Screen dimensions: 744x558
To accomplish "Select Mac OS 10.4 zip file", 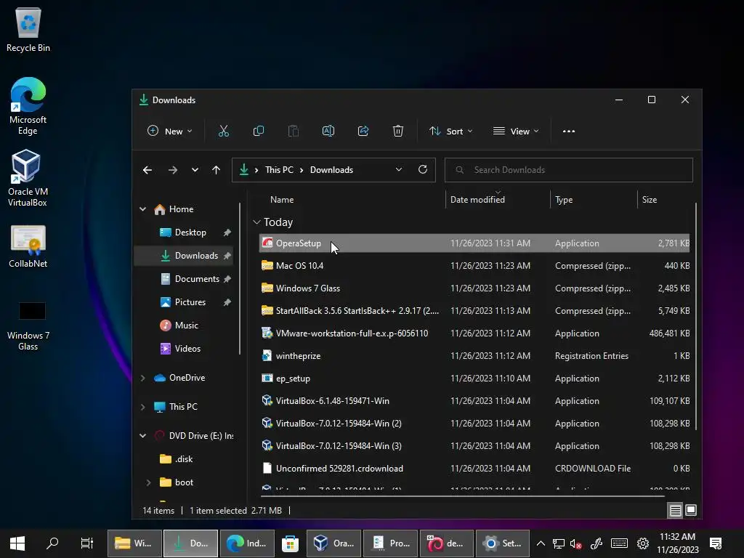I will pyautogui.click(x=474, y=266).
